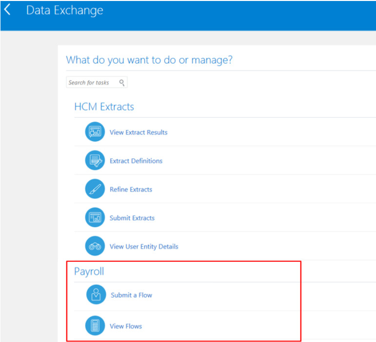Click the View User Entity Details binoculars icon

tap(95, 246)
